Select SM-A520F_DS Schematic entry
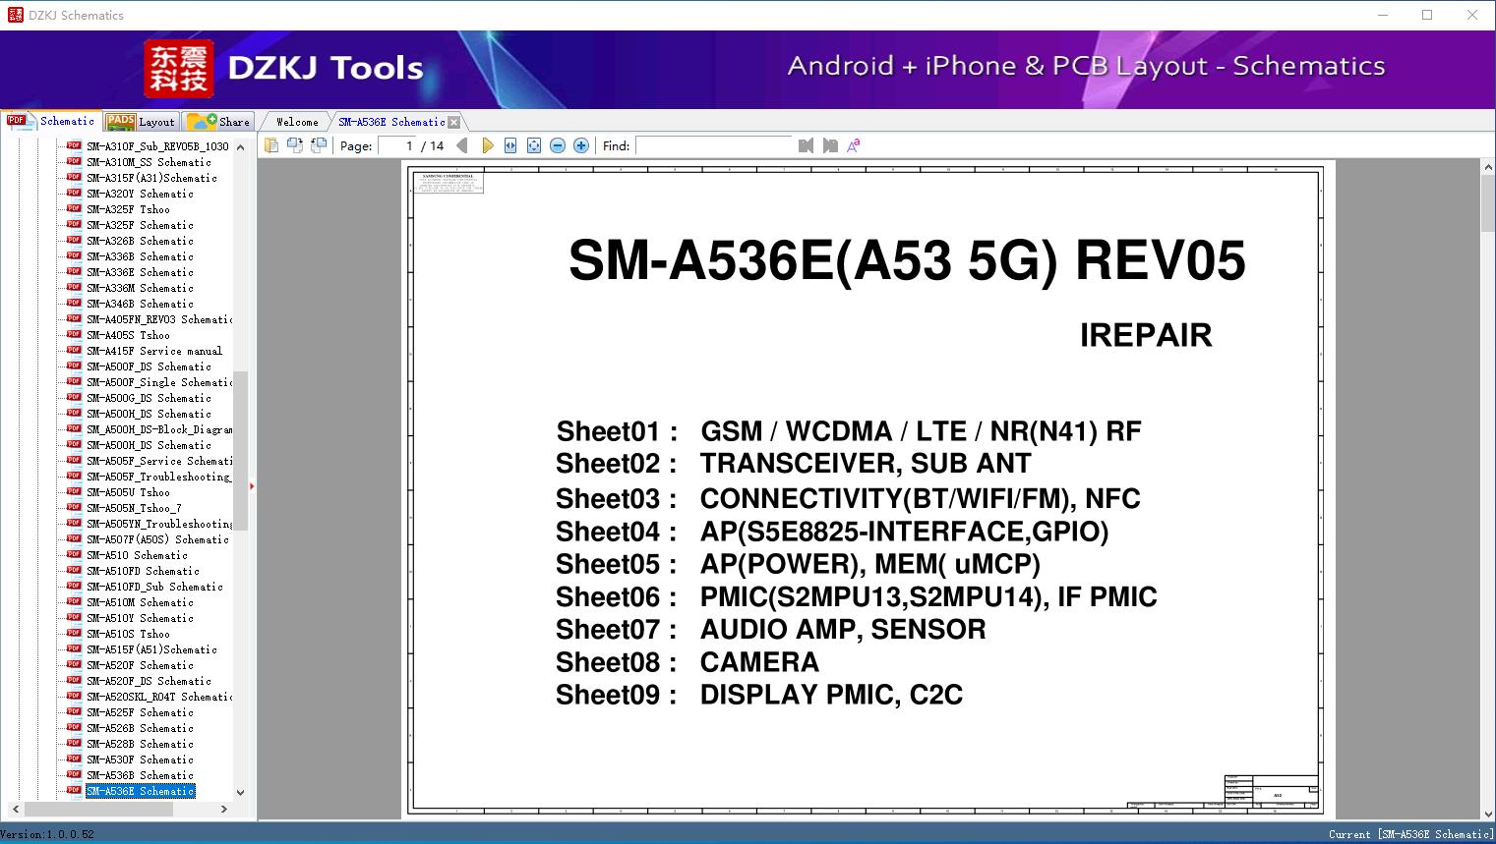The height and width of the screenshot is (844, 1496). pyautogui.click(x=149, y=681)
